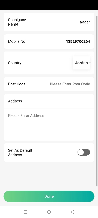
Task: Select the Consignee Name label
Action: (x=17, y=22)
